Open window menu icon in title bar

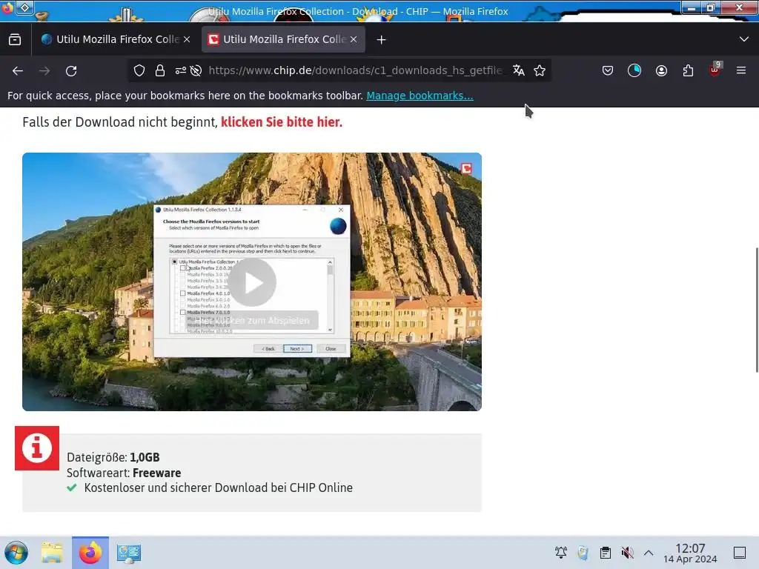(x=7, y=7)
